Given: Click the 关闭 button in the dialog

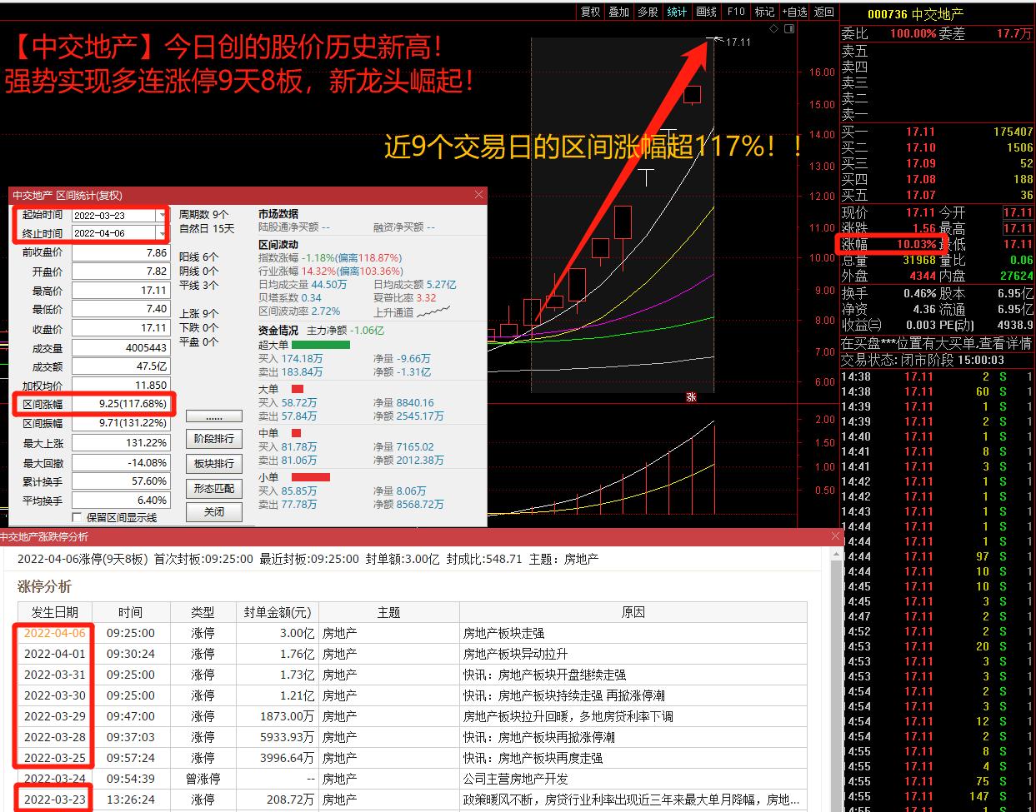Looking at the screenshot, I should tap(214, 512).
